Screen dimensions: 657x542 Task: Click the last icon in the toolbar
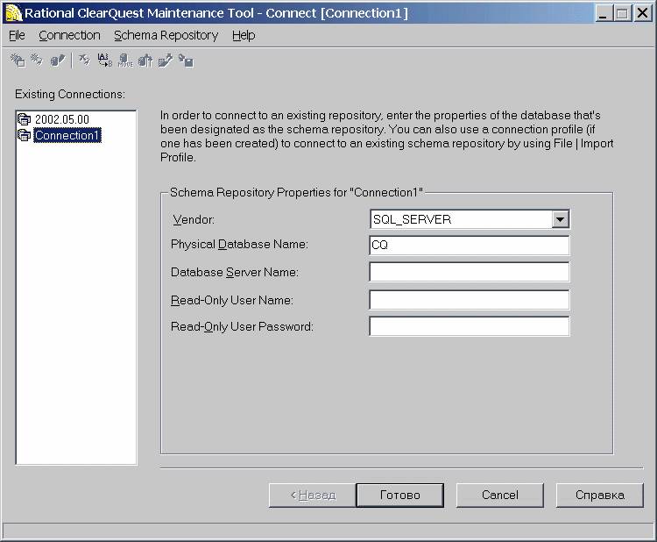[186, 61]
